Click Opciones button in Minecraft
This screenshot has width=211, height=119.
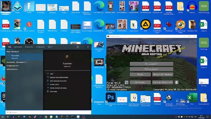140,82
